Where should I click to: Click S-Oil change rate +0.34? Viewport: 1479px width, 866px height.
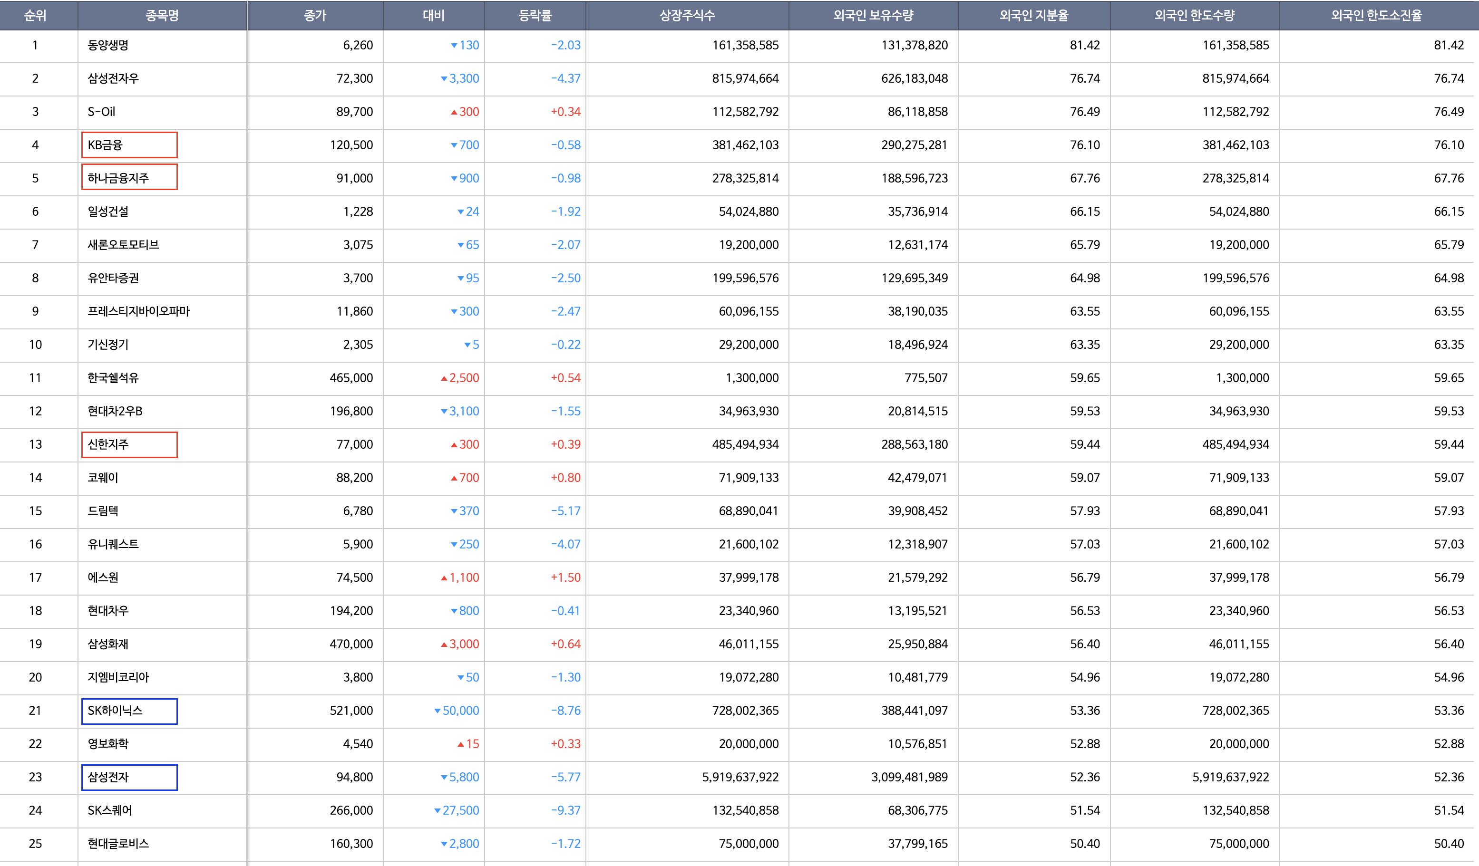[x=565, y=112]
